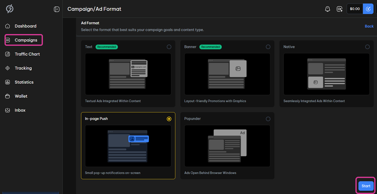Click the Text format preview image
The width and height of the screenshot is (377, 194).
(x=128, y=74)
